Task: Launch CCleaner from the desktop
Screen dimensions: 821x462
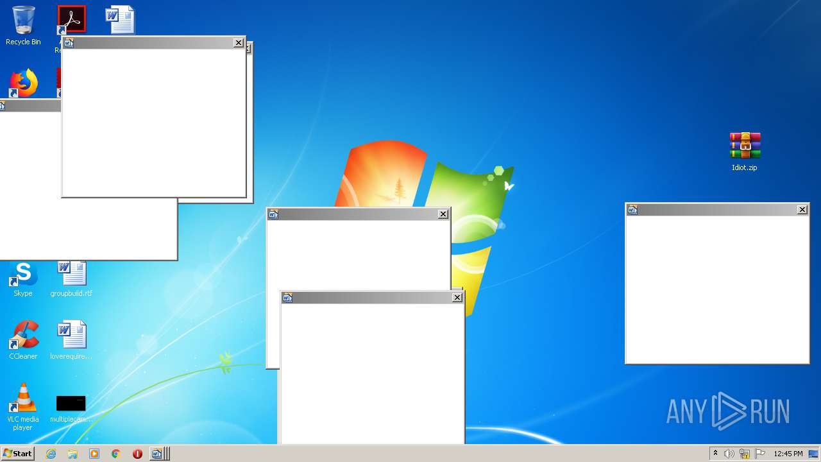Action: point(23,340)
